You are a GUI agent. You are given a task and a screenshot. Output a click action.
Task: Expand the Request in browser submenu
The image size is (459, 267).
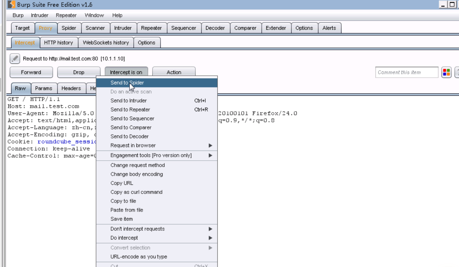pyautogui.click(x=157, y=145)
